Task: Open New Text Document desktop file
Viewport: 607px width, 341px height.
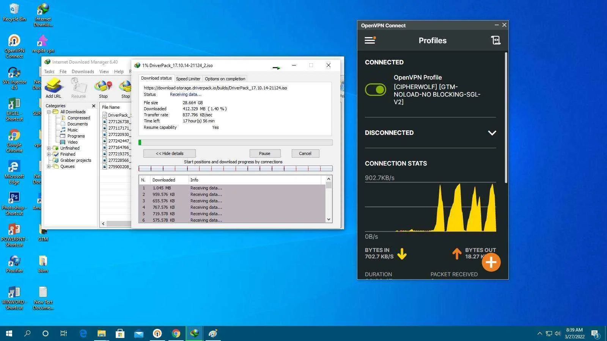Action: click(x=43, y=298)
